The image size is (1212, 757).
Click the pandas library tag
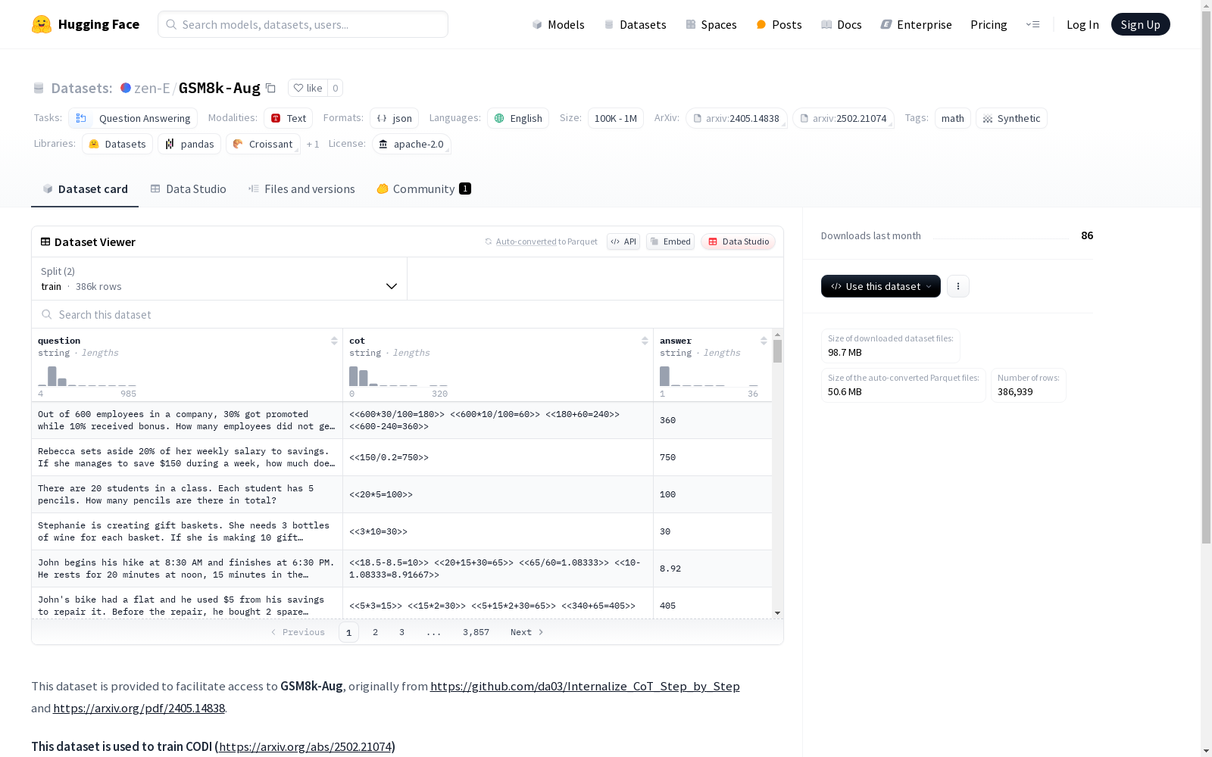(189, 144)
